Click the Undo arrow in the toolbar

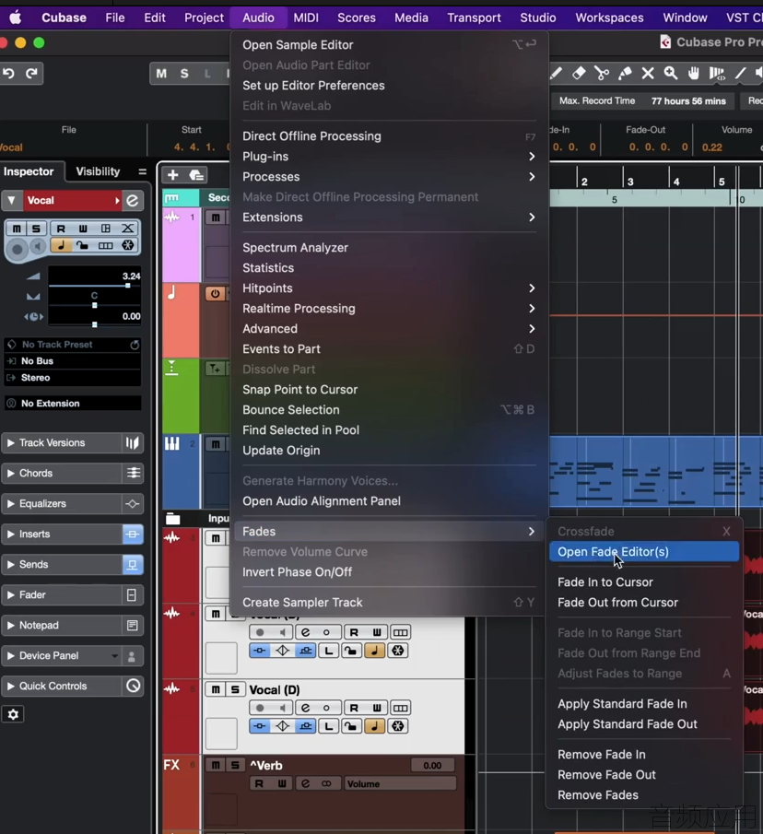(8, 74)
